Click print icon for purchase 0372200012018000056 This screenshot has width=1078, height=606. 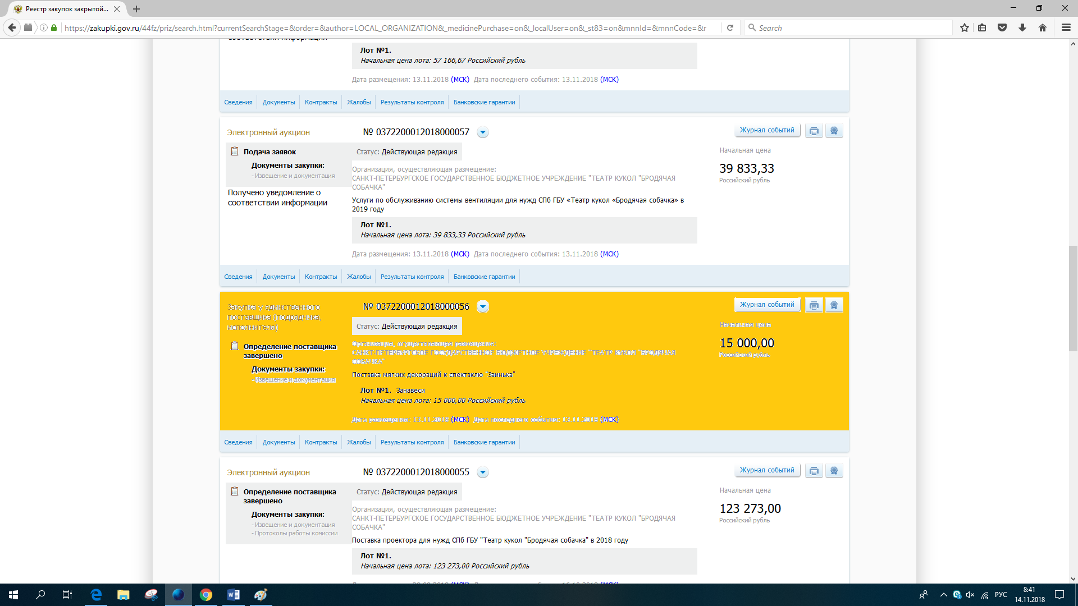click(814, 305)
